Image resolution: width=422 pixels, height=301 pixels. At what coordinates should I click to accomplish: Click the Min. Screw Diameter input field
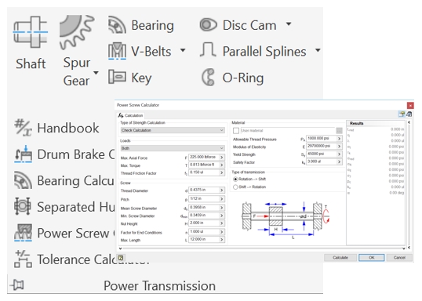(x=203, y=216)
